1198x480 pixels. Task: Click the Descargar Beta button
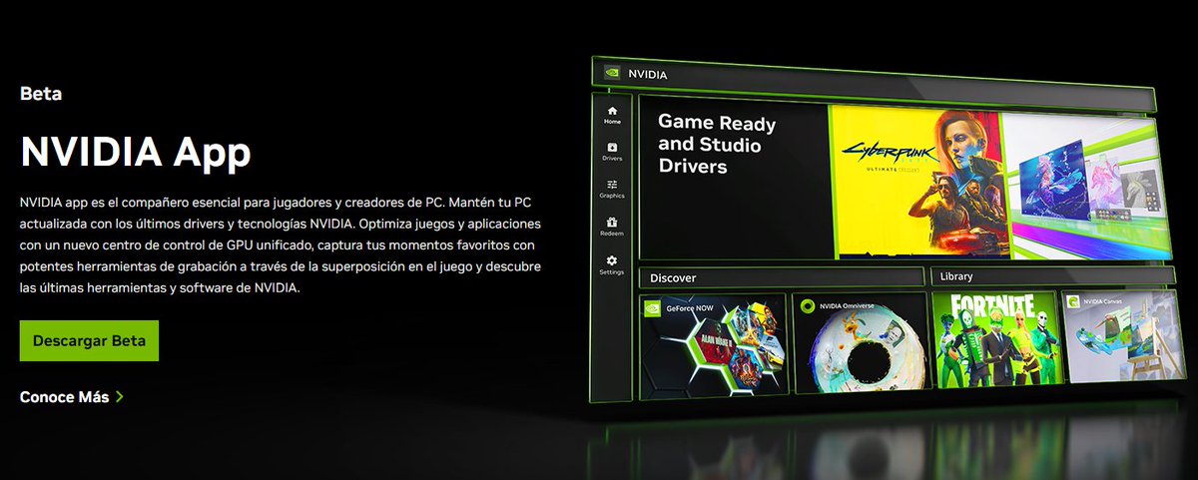click(x=89, y=340)
